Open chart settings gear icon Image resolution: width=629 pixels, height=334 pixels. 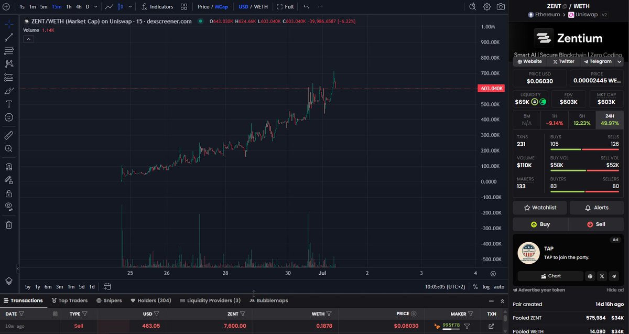(x=487, y=7)
